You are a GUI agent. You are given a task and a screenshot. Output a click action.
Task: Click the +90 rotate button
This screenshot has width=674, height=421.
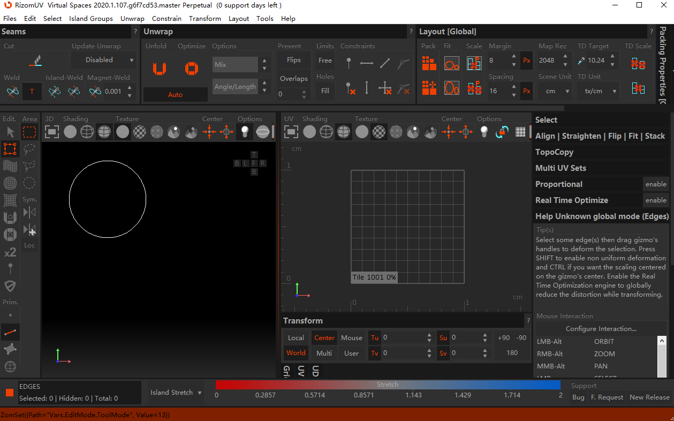(x=504, y=338)
